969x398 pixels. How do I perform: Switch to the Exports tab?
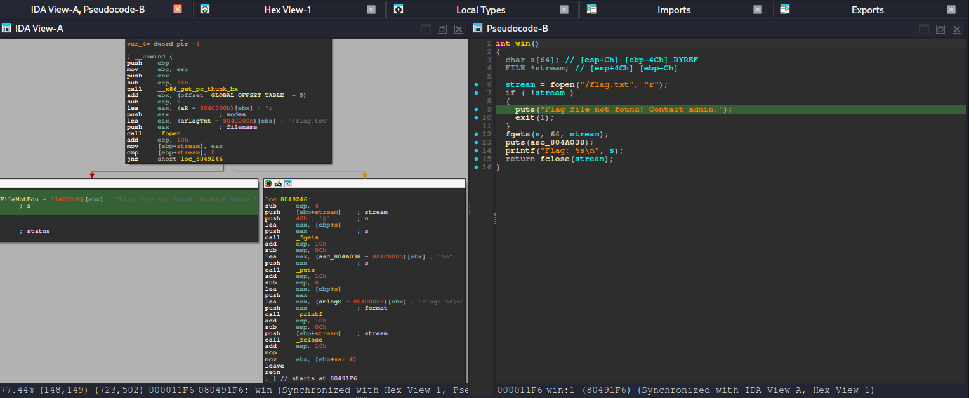[x=867, y=10]
